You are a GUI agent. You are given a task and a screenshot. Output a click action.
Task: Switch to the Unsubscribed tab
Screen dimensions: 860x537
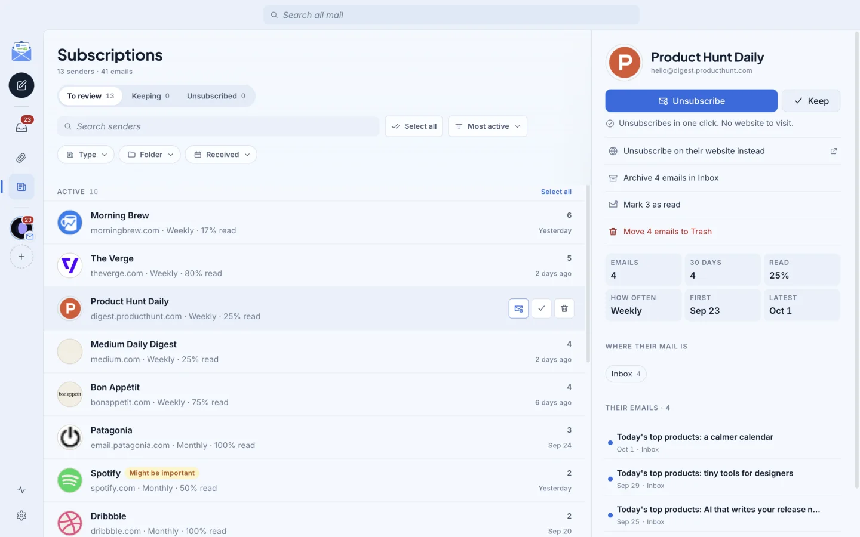pyautogui.click(x=216, y=96)
